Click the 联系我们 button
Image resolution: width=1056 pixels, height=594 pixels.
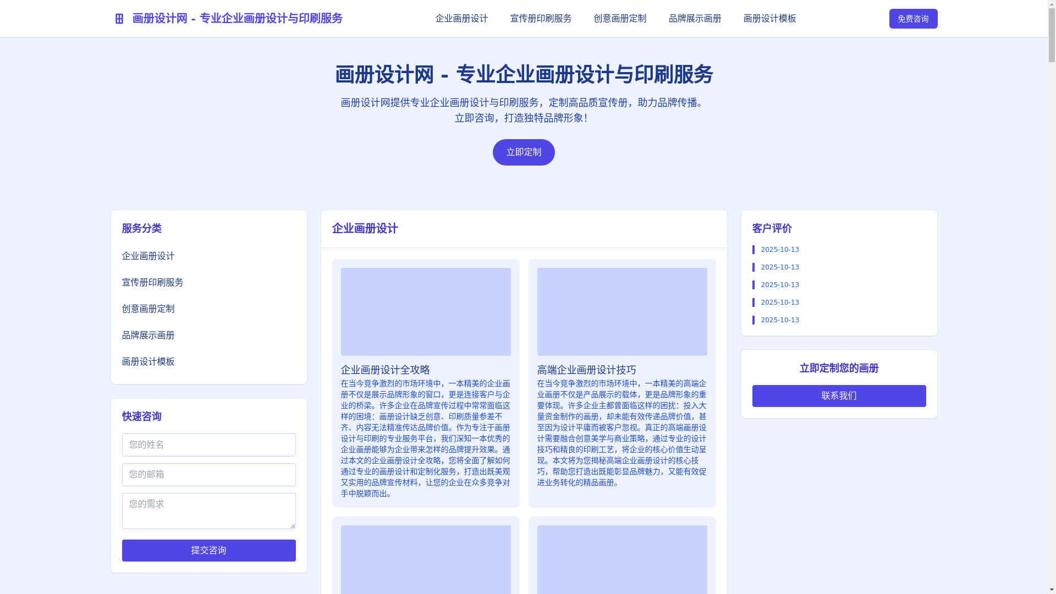coord(839,396)
